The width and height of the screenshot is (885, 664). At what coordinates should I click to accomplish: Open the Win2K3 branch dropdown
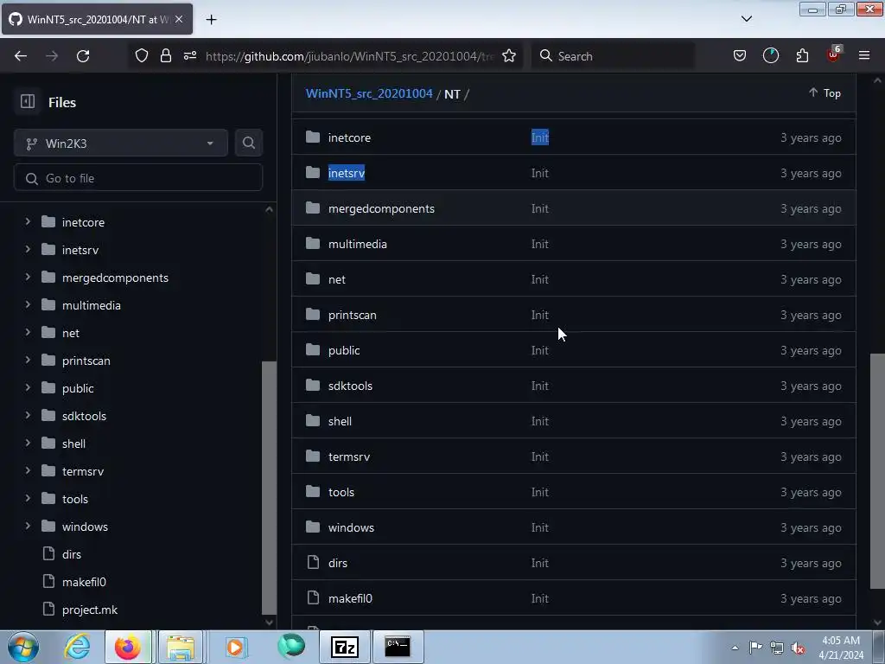pyautogui.click(x=121, y=144)
